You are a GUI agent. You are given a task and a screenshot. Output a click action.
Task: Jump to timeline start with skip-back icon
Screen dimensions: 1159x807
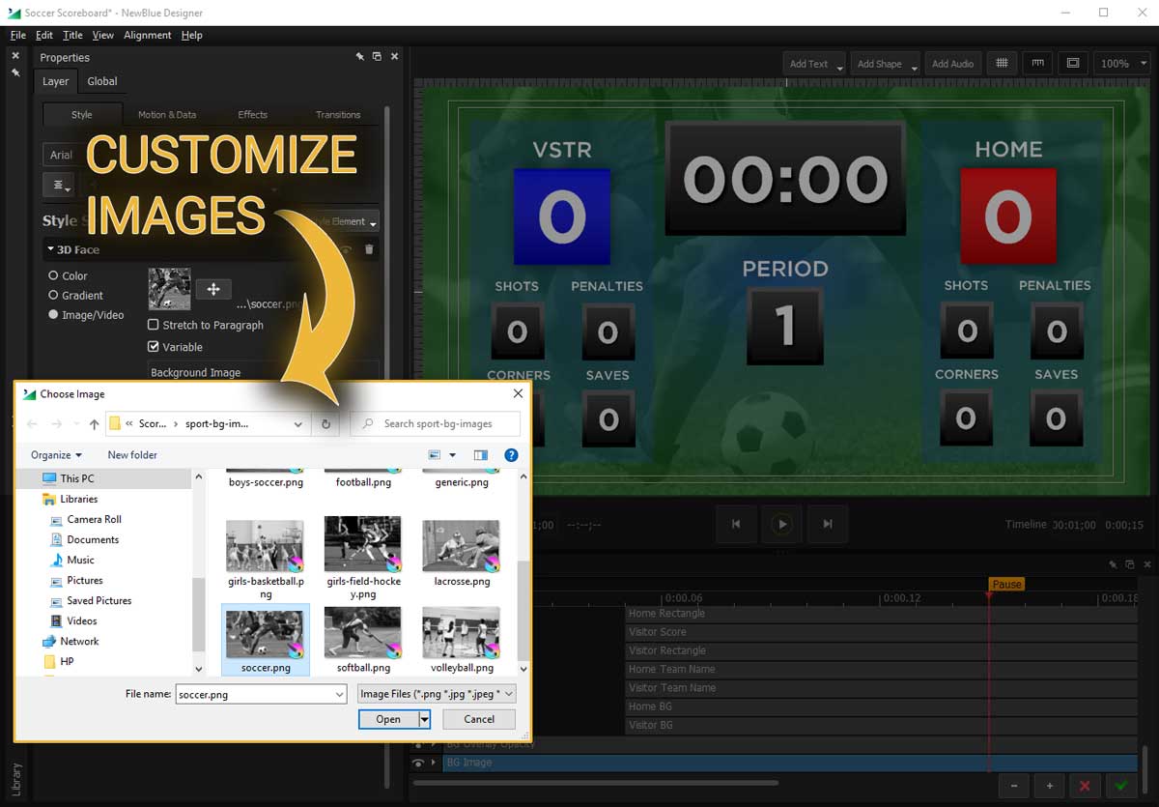click(x=736, y=524)
